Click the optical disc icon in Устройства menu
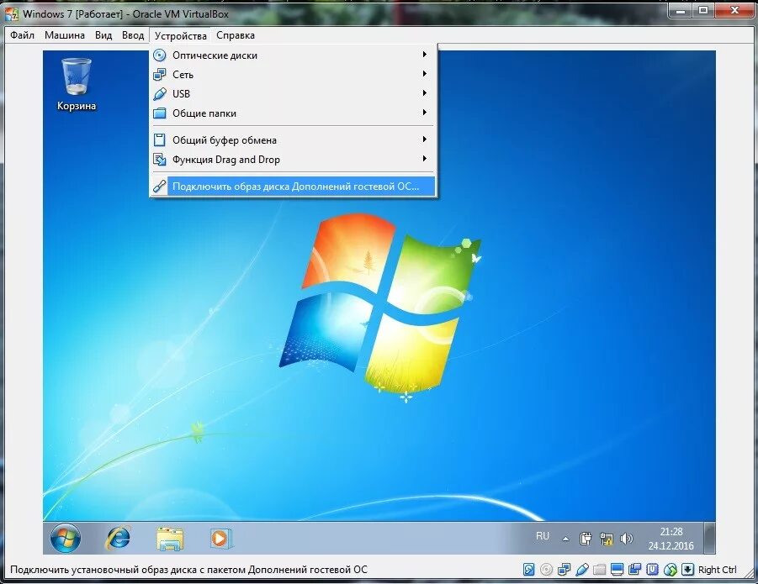 160,55
